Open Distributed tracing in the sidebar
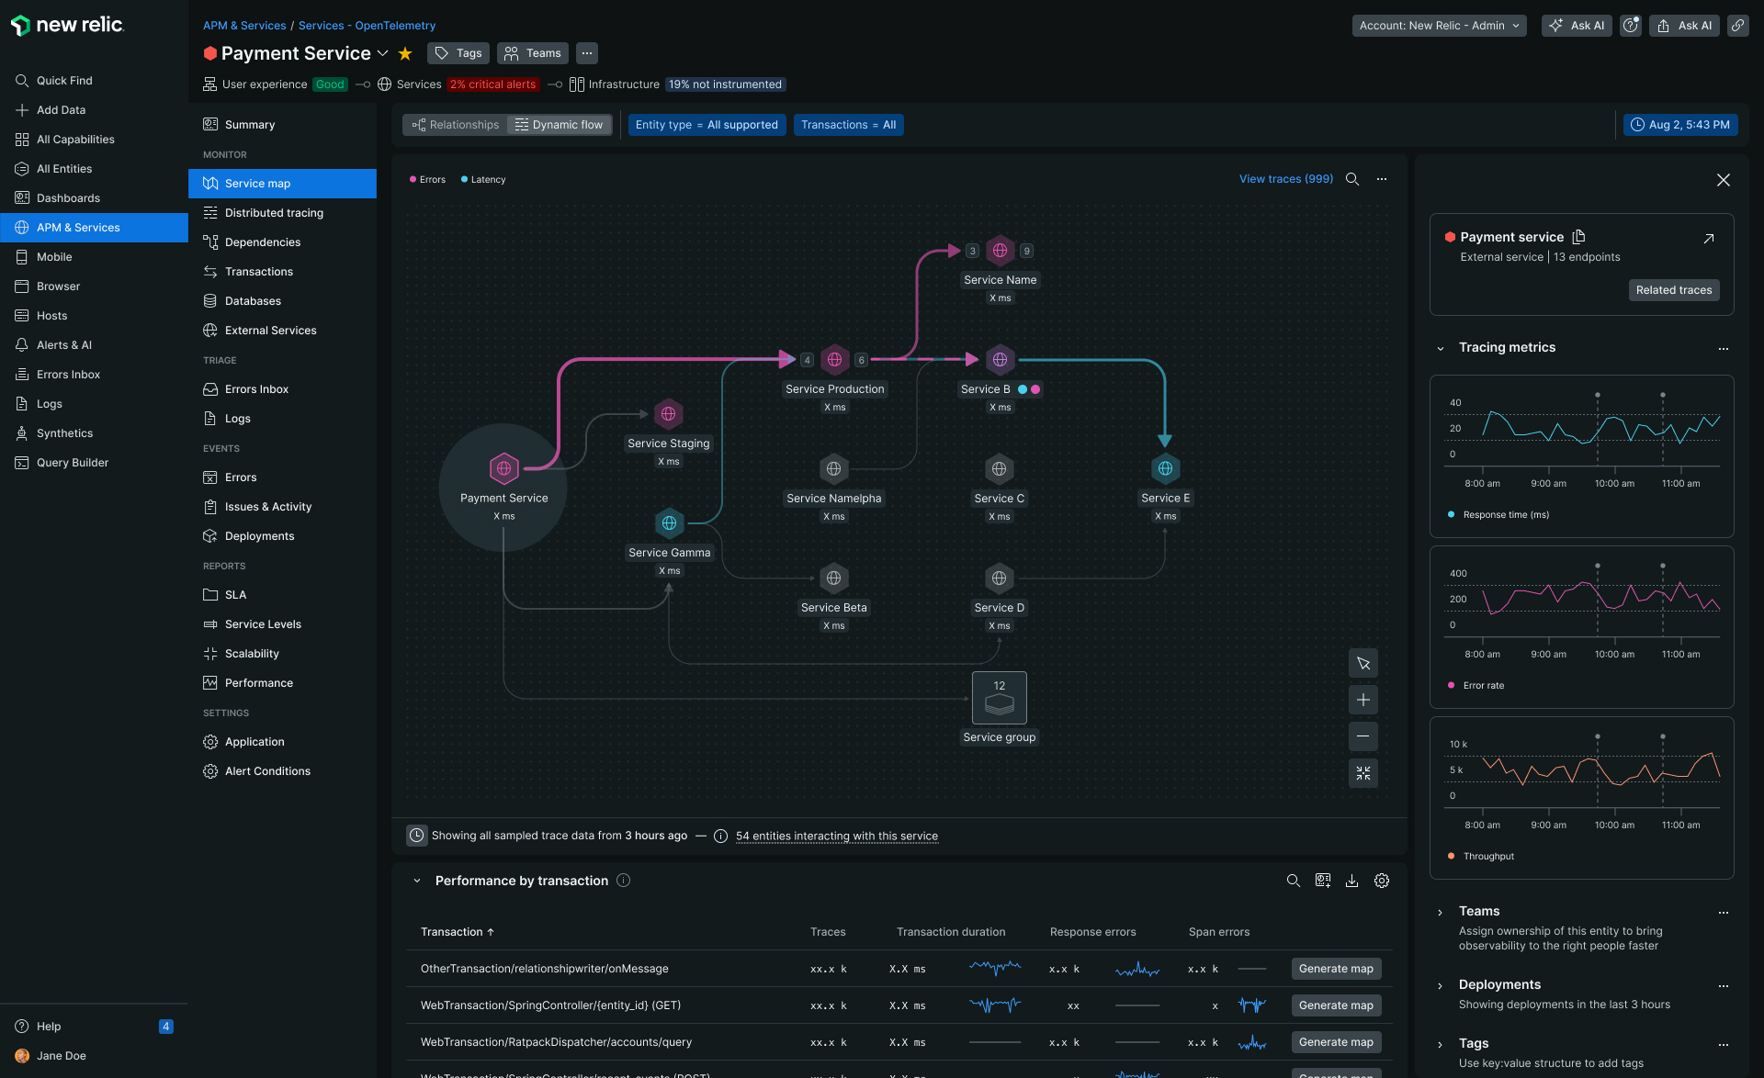Screen dimensions: 1764x1078 click(x=282, y=213)
